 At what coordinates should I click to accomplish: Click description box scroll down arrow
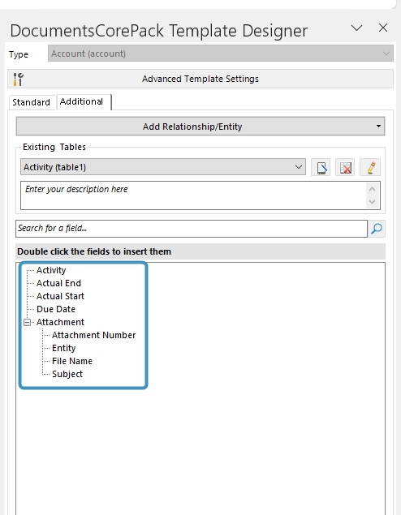pyautogui.click(x=372, y=202)
